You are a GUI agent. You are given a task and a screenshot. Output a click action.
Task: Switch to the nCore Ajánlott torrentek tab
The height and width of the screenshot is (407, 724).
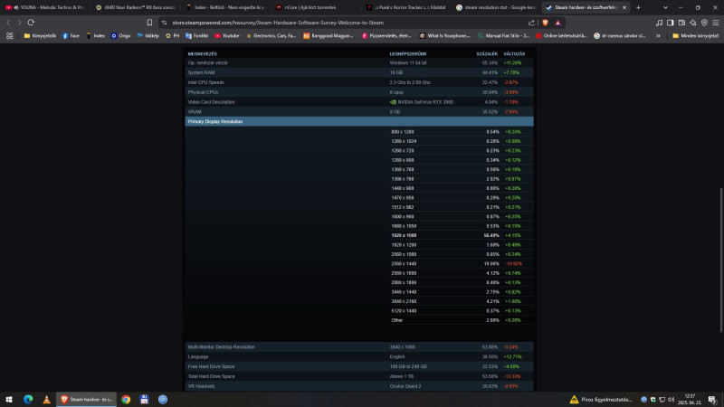pyautogui.click(x=315, y=7)
